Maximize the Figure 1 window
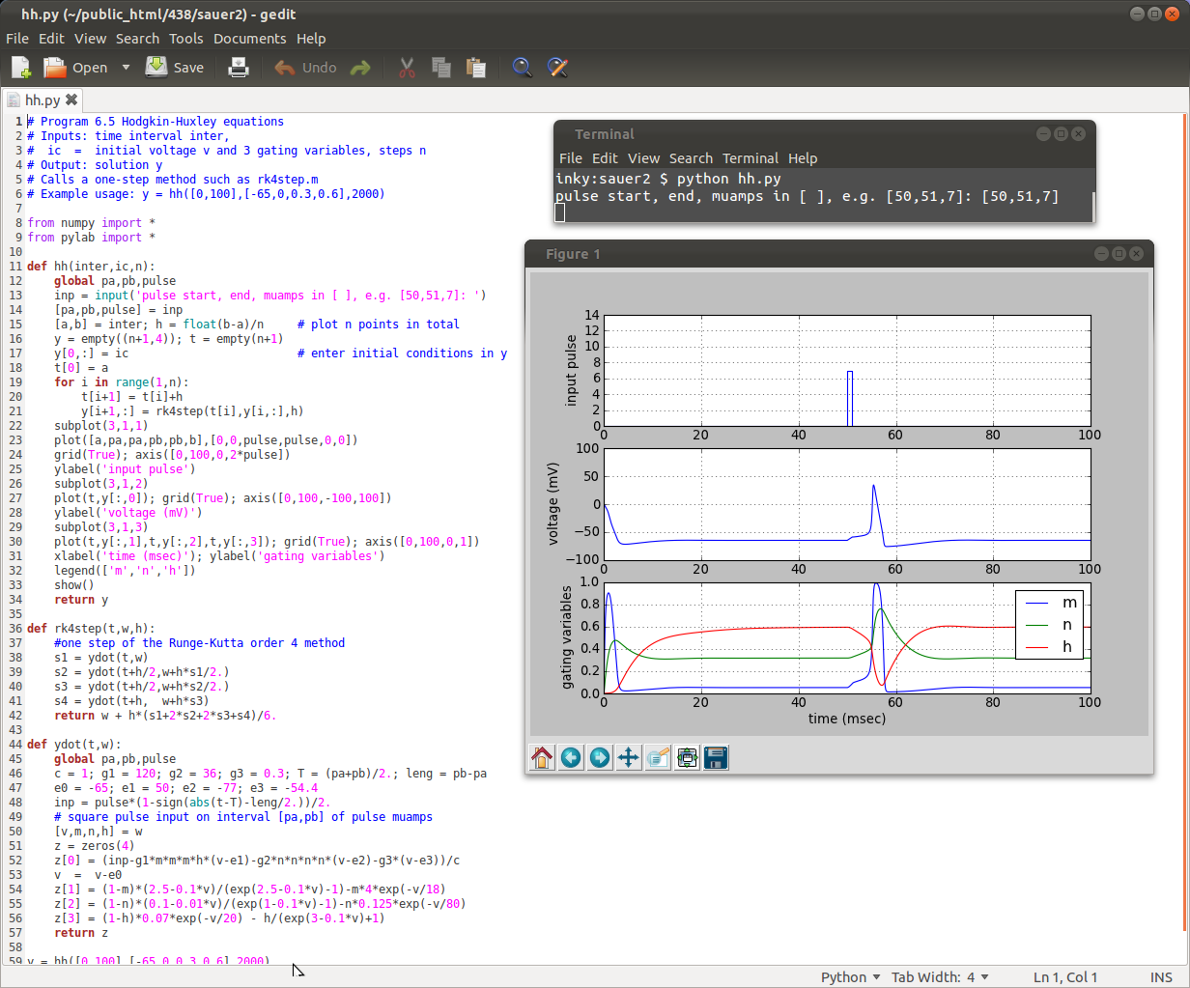Screen dimensions: 1190x988 1119,254
